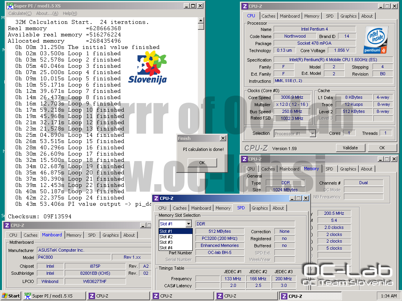The height and width of the screenshot is (301, 402).
Task: Click the CPU-Z icon in the Memory window title bar
Action: 245,159
